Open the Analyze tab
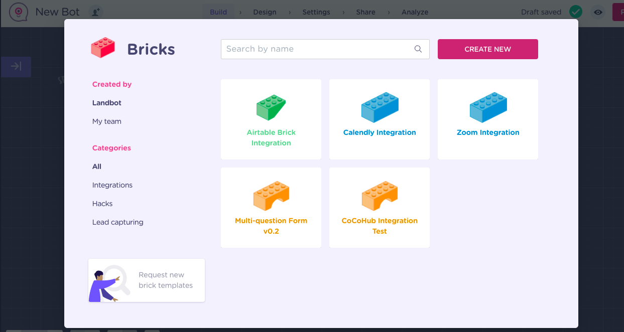The width and height of the screenshot is (624, 332). [x=415, y=12]
